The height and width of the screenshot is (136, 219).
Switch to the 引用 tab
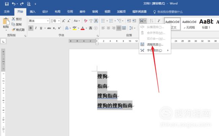(70, 12)
